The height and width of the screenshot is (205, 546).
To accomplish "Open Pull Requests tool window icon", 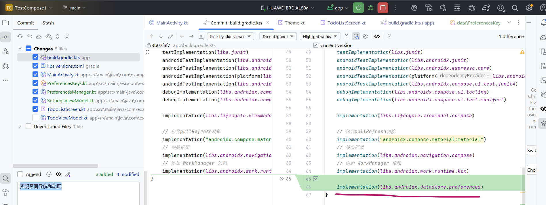I will tap(6, 66).
